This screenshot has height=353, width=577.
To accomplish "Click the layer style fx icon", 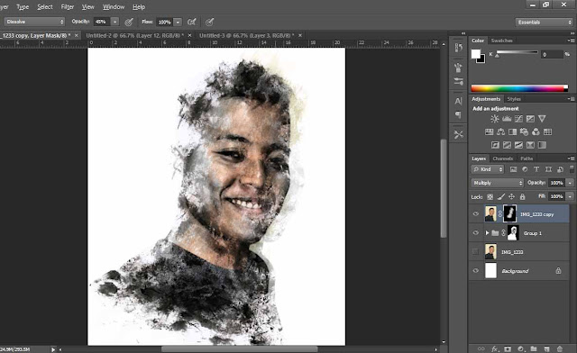I will tap(495, 348).
